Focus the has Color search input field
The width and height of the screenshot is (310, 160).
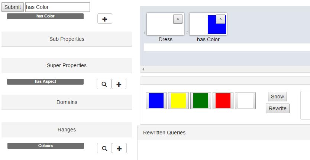[58, 7]
